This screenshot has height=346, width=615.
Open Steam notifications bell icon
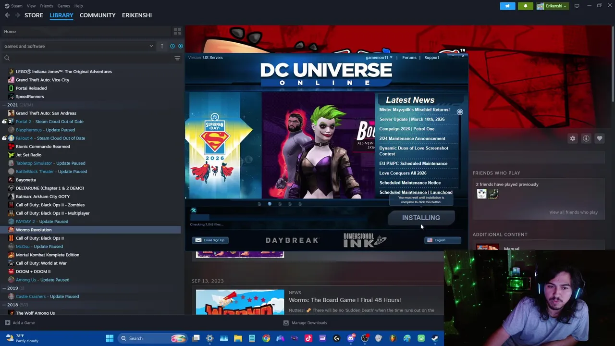click(525, 6)
